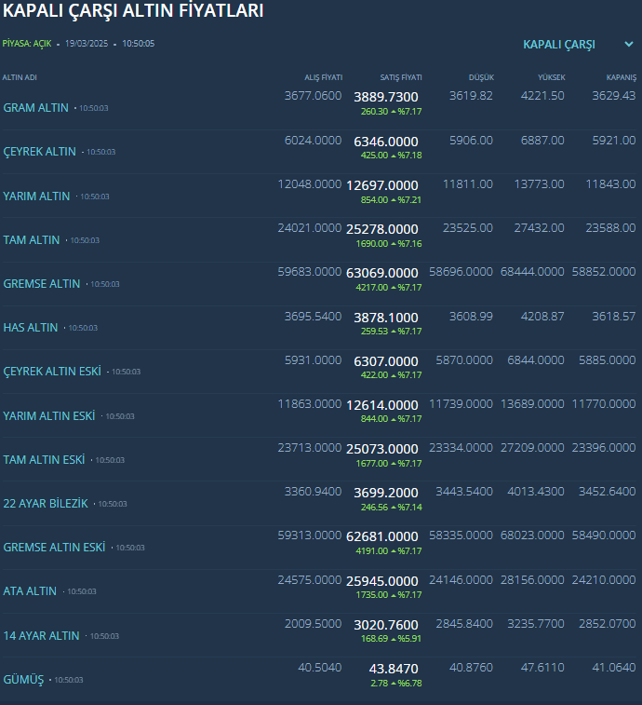Select Gümüş buying price 40.5040
The width and height of the screenshot is (642, 705).
coord(320,668)
